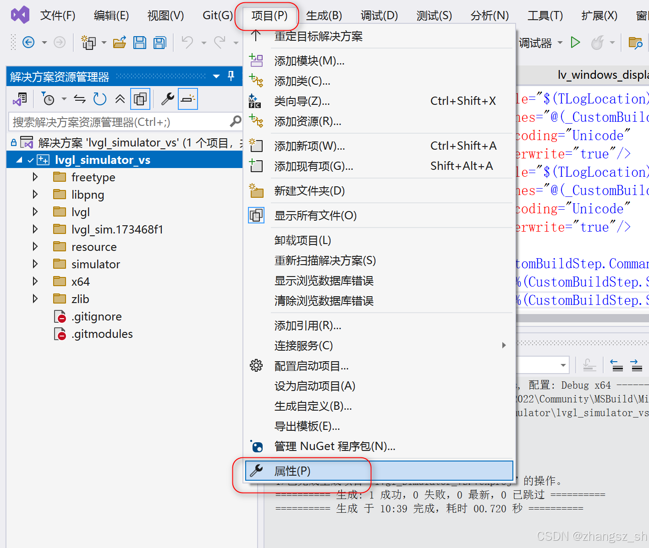
Task: Pin the Solution Explorer panel
Action: click(231, 76)
